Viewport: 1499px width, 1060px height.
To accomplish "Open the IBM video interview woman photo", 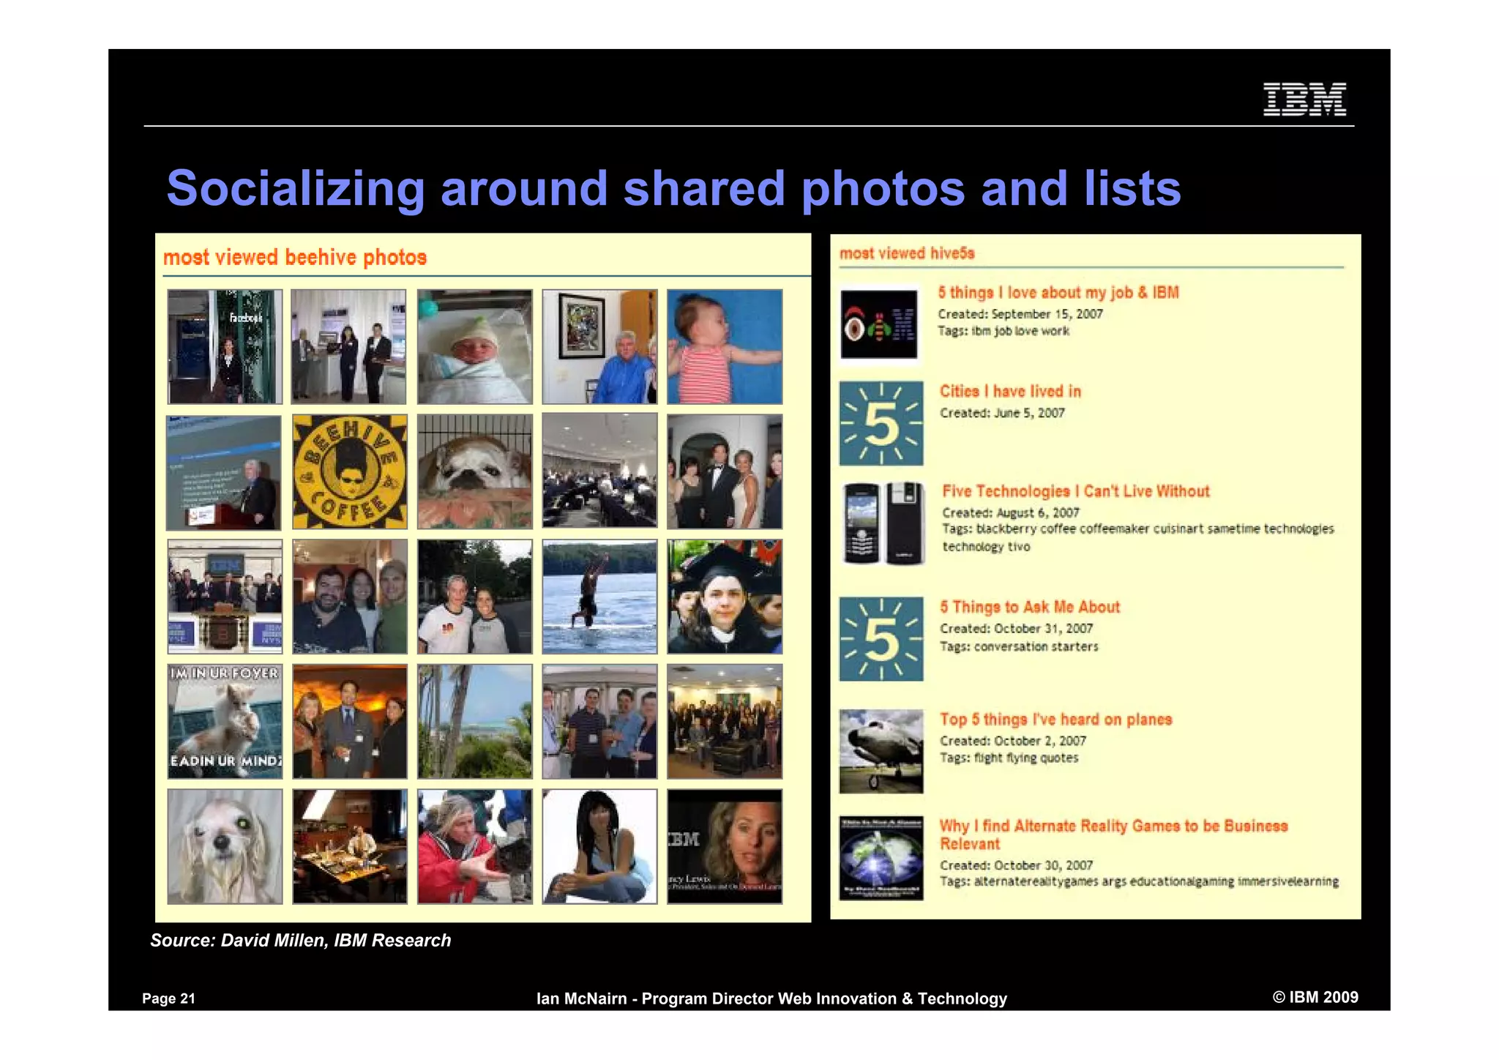I will (x=725, y=846).
